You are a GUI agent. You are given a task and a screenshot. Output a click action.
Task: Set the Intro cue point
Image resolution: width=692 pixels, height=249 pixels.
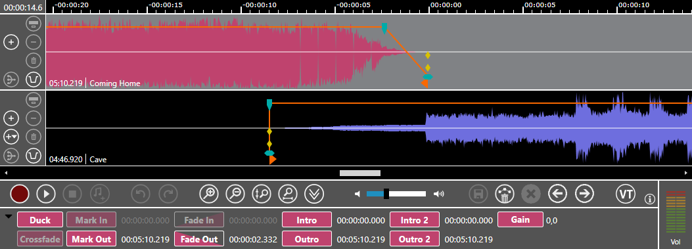click(307, 220)
